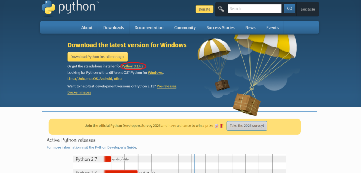The height and width of the screenshot is (173, 361).
Task: Open the Python 3.14.3 standalone installer link
Action: [133, 66]
